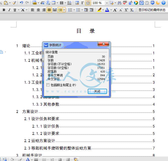Insert a table with the table icon
Image resolution: width=168 pixels, height=161 pixels.
(x=34, y=3)
